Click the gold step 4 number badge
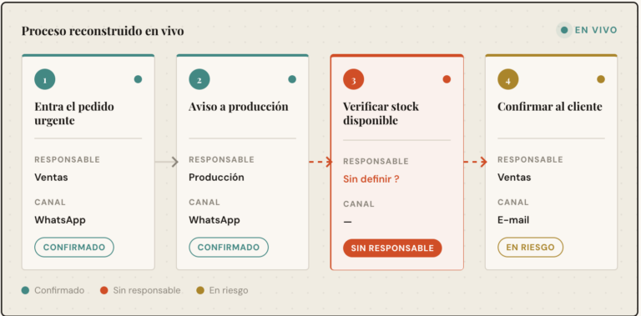This screenshot has height=316, width=641. [508, 79]
